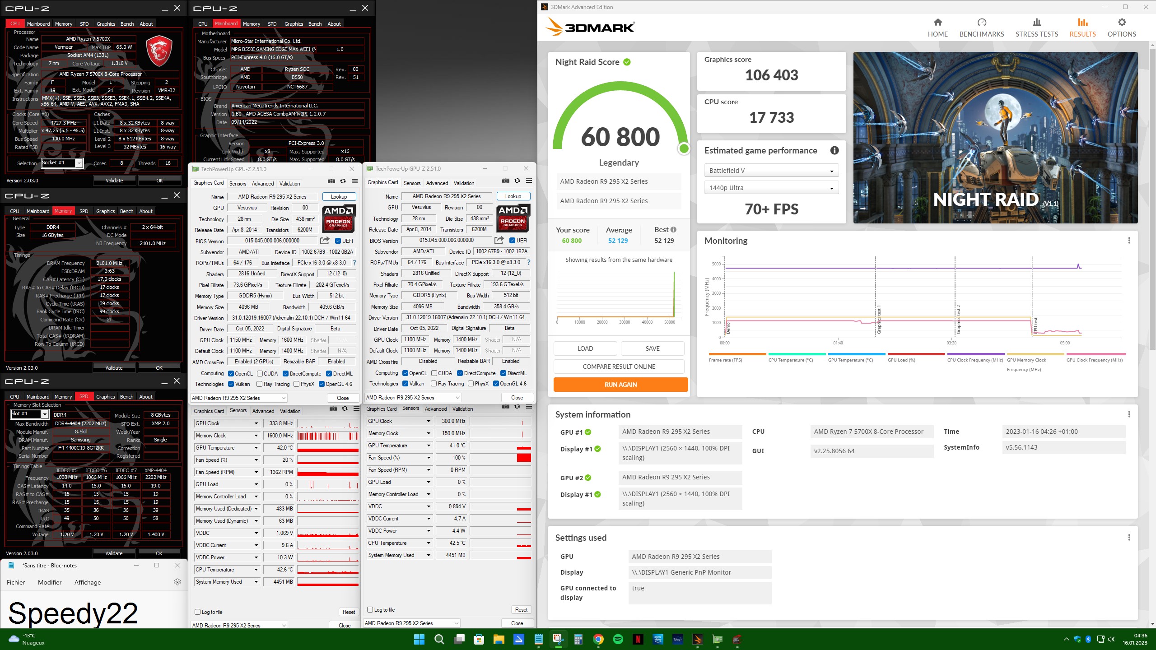This screenshot has width=1156, height=650.
Task: Open the System information three-dot menu
Action: click(x=1129, y=414)
